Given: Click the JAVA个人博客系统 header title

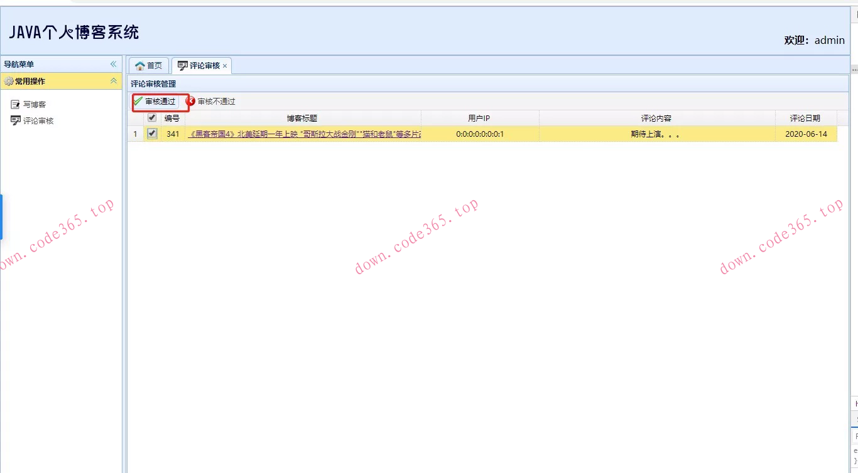Looking at the screenshot, I should (x=74, y=32).
